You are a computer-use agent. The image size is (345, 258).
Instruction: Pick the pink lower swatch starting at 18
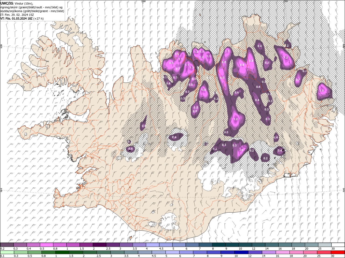pos(296,252)
